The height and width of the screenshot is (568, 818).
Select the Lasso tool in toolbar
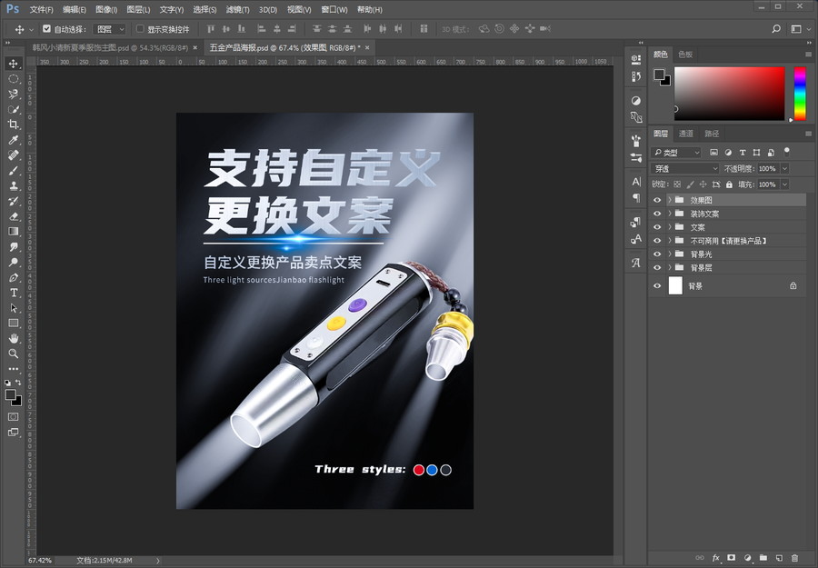(x=13, y=94)
